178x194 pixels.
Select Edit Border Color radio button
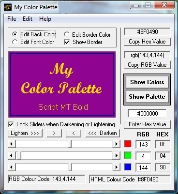(66, 34)
